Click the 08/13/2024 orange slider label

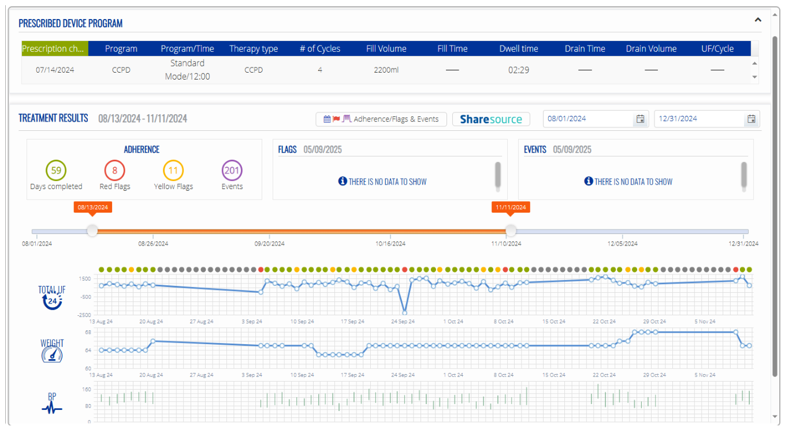click(93, 207)
